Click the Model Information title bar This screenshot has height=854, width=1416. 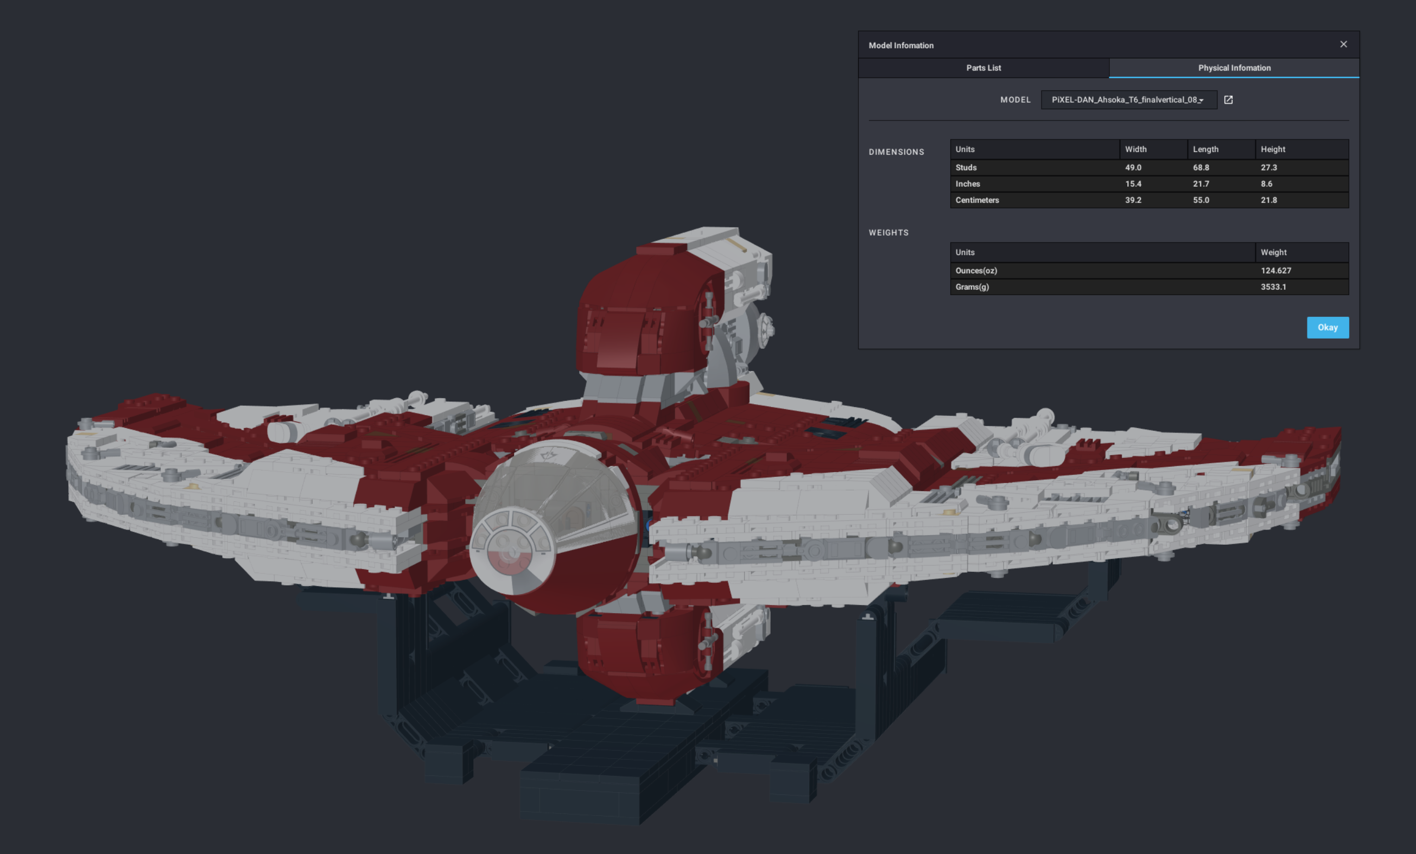[901, 45]
